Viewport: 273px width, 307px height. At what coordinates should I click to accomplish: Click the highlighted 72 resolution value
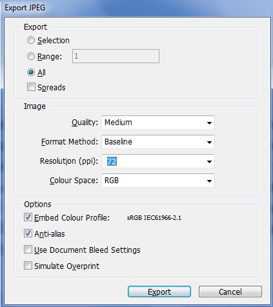112,161
